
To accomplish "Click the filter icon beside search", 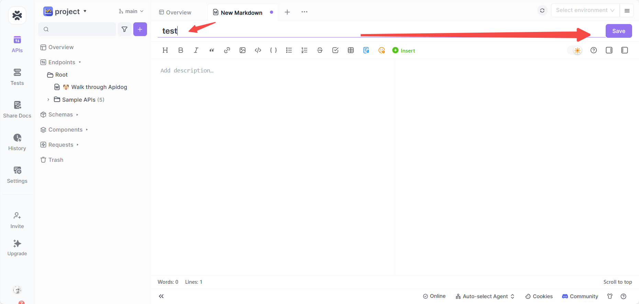I will pos(124,29).
